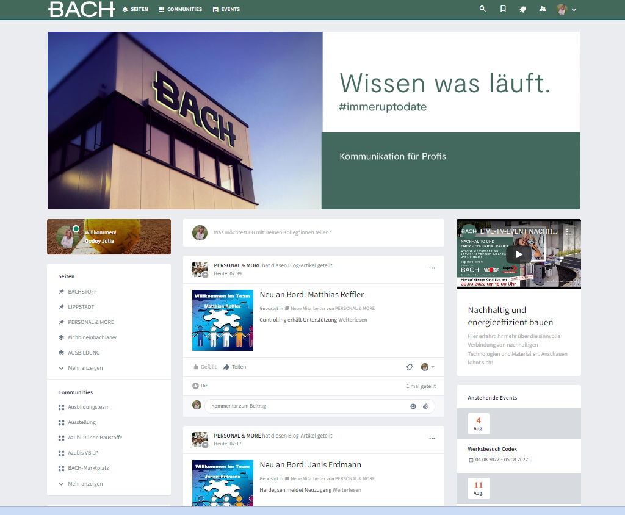Viewport: 625px width, 515px height.
Task: Attach file via paperclip in comment
Action: (x=425, y=406)
